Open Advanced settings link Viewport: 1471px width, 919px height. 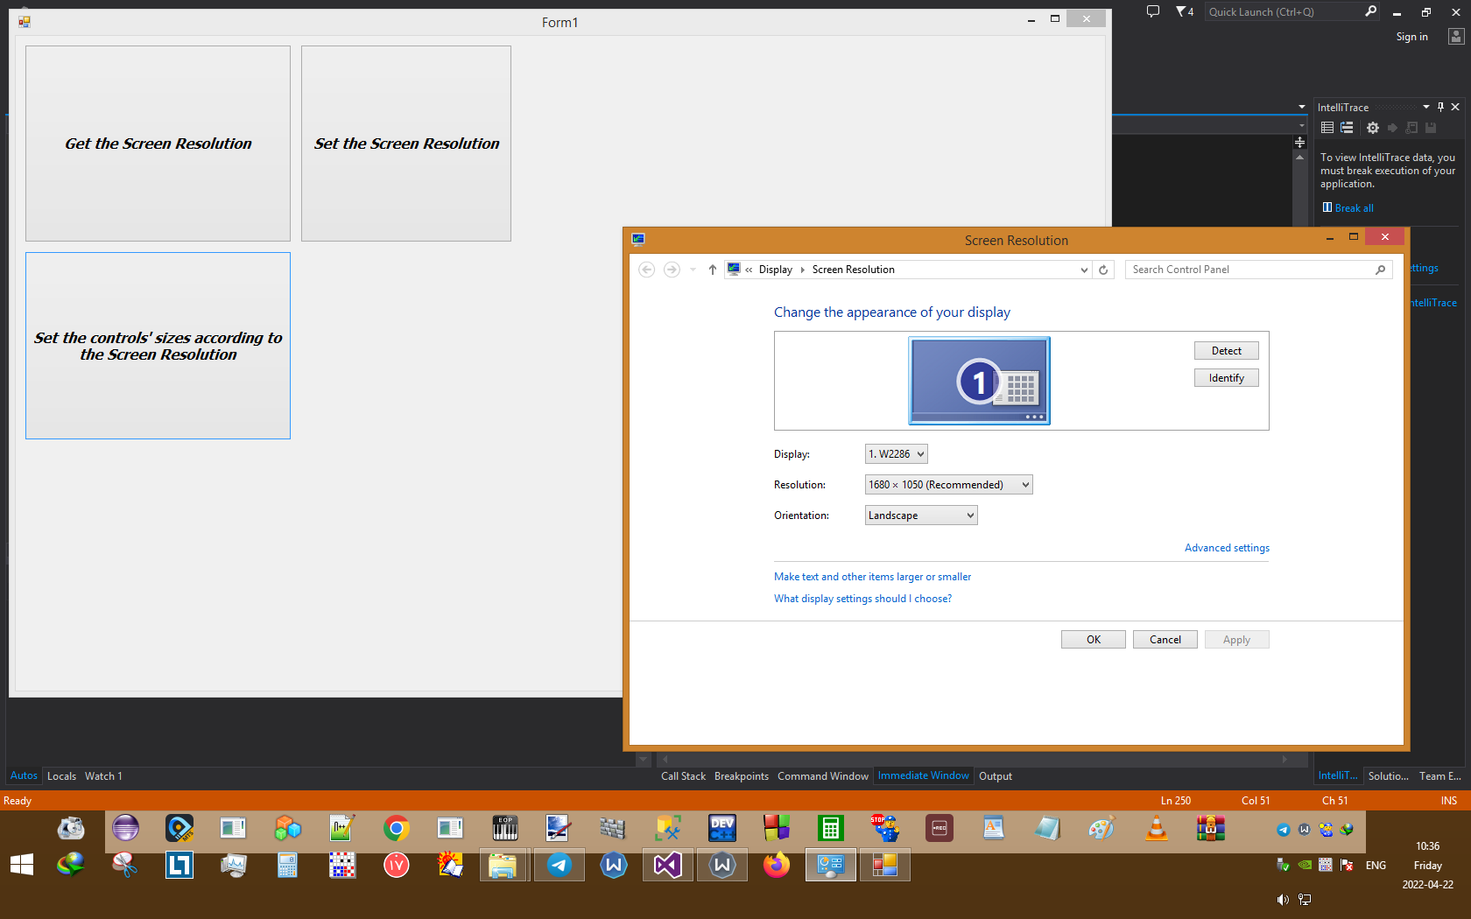1227,548
